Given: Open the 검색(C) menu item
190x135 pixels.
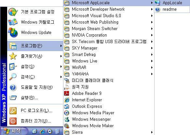Looking at the screenshot, I should [35, 77].
